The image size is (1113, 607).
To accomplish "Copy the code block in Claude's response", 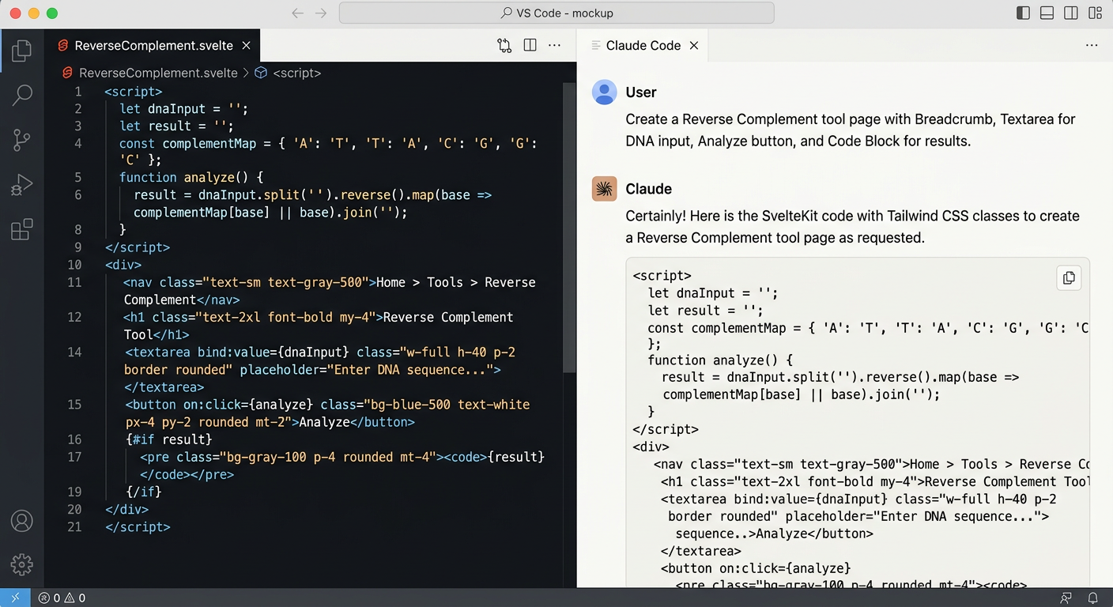I will [1069, 278].
